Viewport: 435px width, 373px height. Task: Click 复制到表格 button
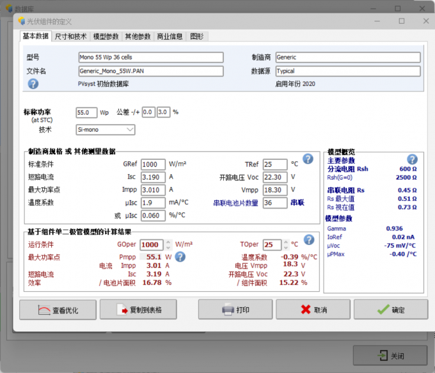pos(138,310)
